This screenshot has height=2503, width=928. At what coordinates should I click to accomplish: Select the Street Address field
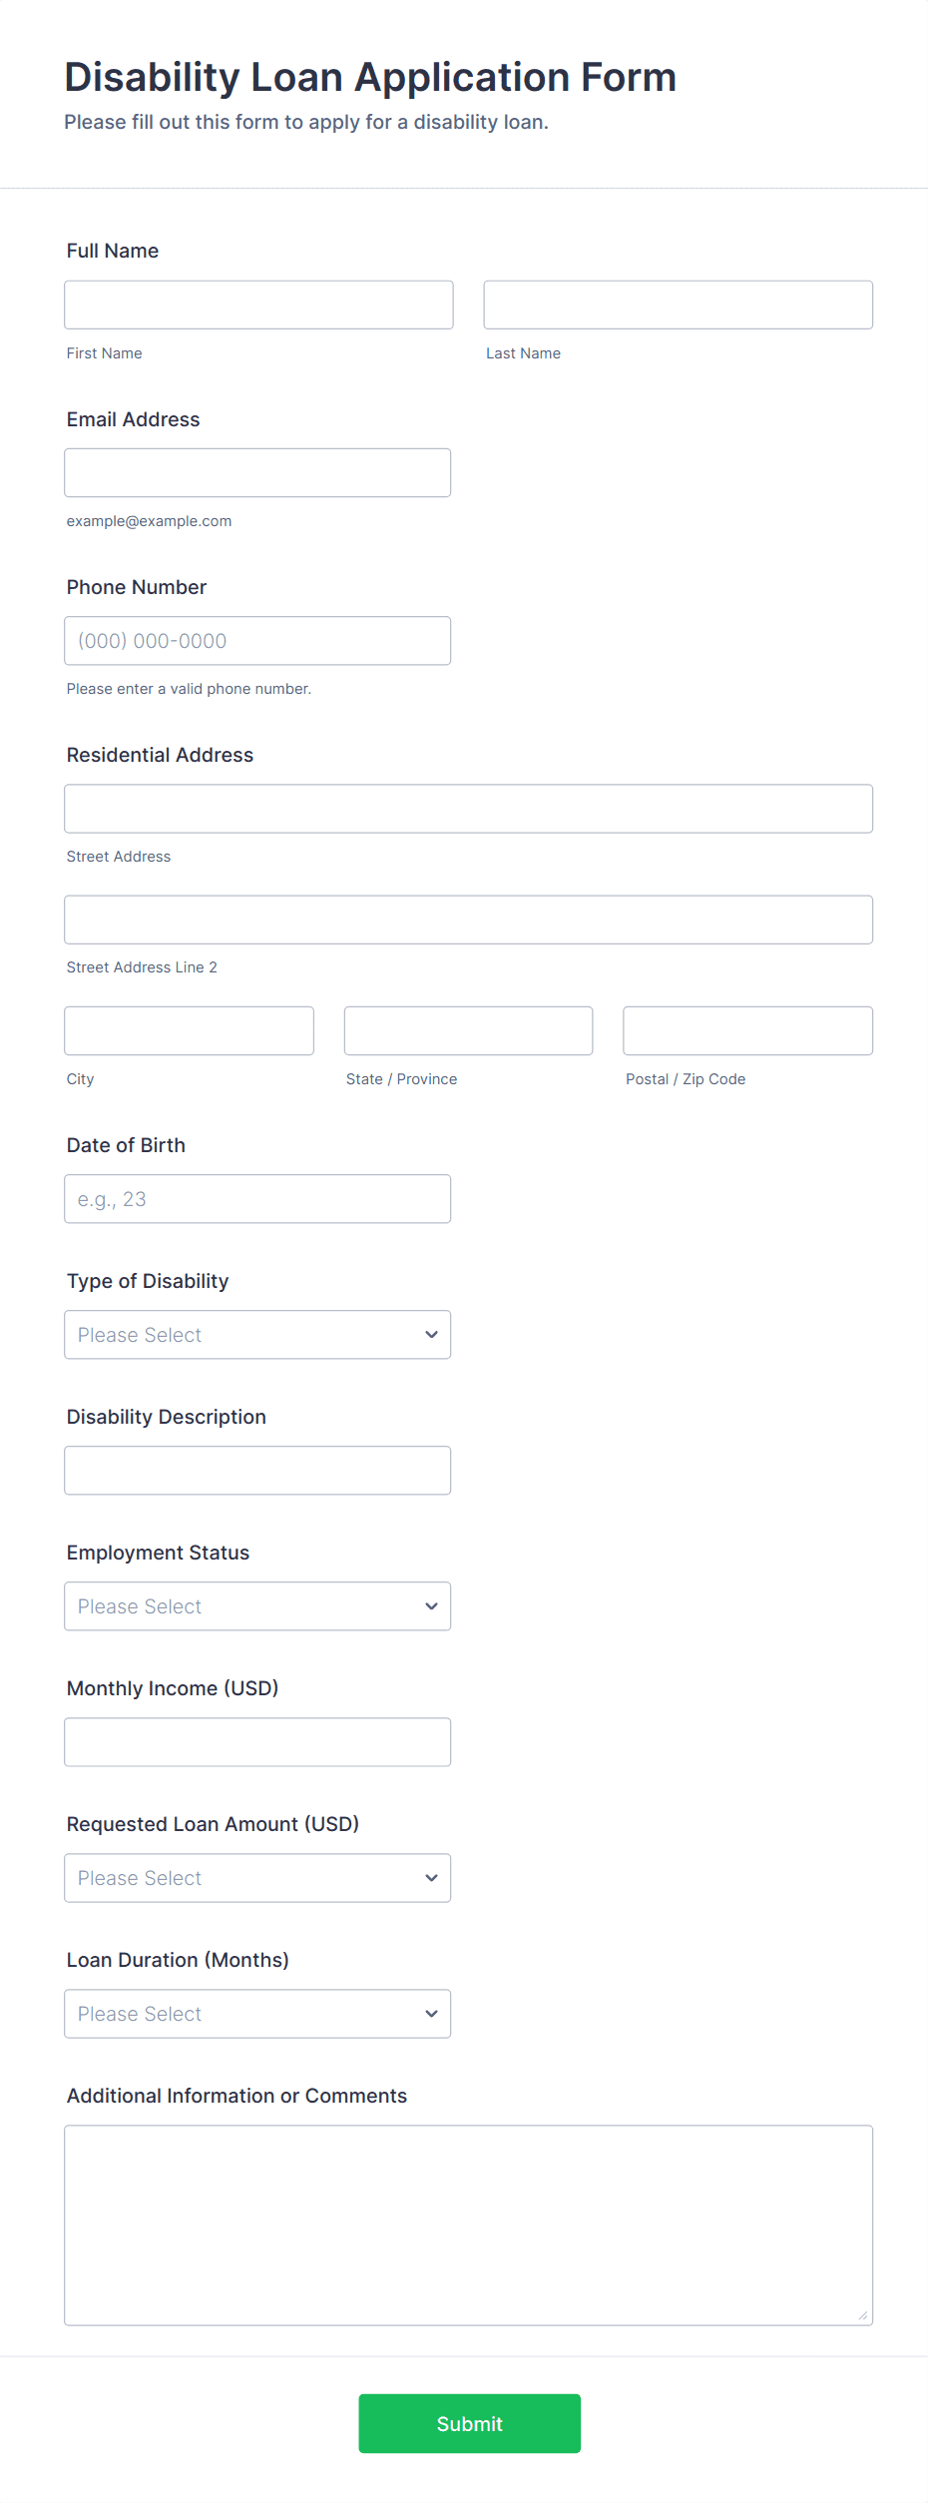pos(468,809)
